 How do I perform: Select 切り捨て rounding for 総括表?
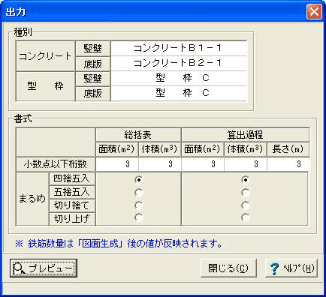tap(139, 205)
